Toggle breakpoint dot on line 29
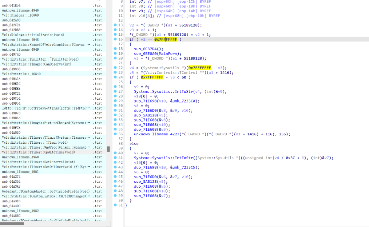 click(115, 101)
